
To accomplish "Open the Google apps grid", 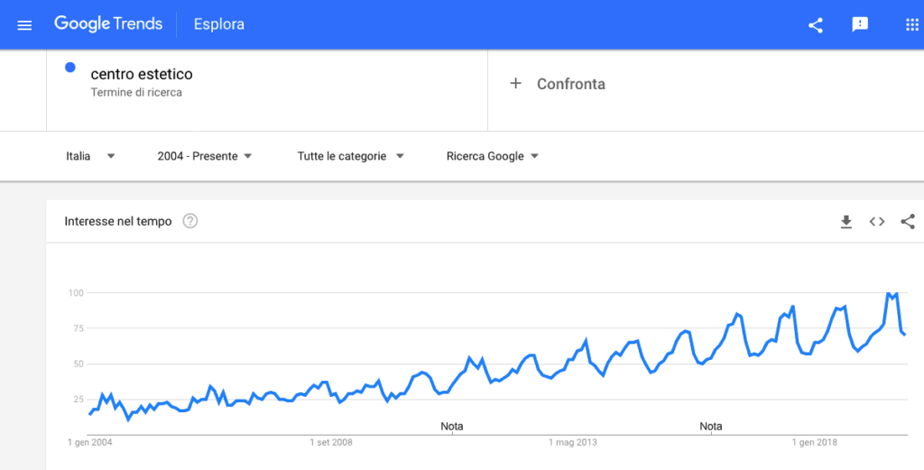I will (911, 25).
